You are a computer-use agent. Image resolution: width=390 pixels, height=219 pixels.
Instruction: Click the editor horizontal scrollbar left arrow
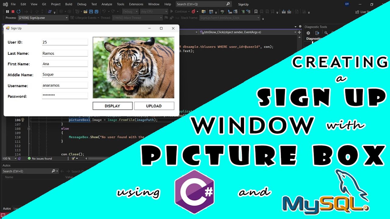tap(86, 158)
